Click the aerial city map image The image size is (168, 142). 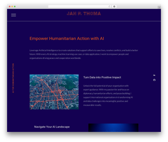(54, 92)
